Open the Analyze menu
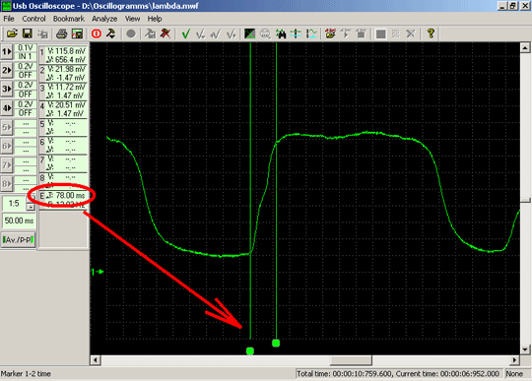 (104, 19)
